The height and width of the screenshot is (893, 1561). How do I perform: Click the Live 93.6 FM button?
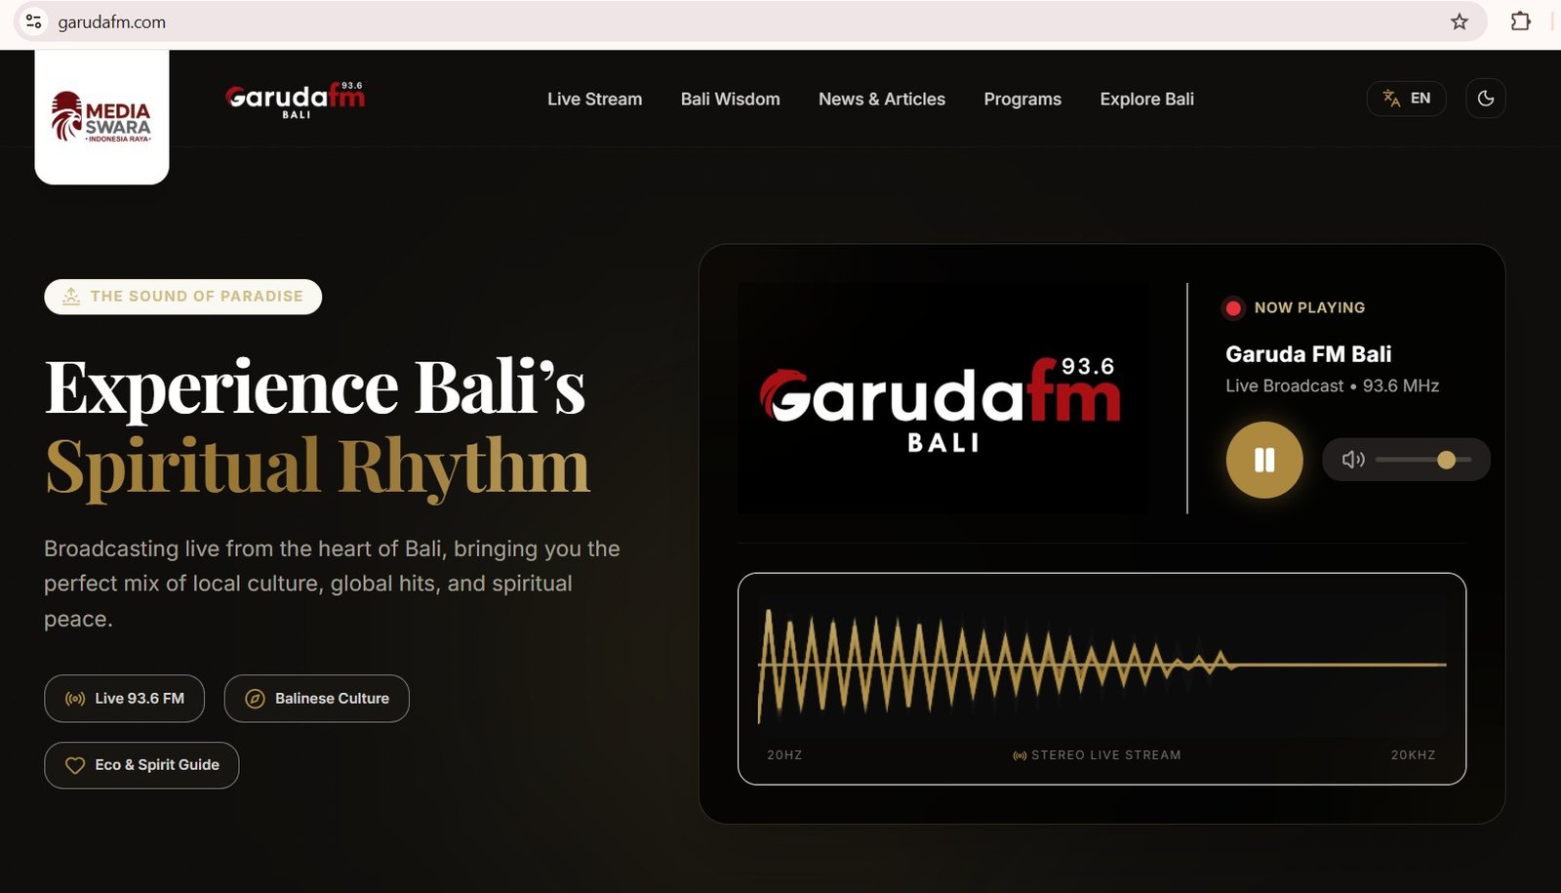tap(124, 698)
